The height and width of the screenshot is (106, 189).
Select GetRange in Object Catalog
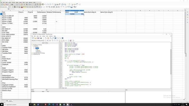38,51
